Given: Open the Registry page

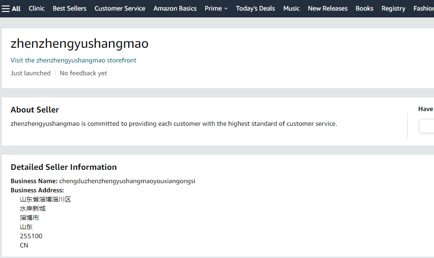Looking at the screenshot, I should pos(393,8).
